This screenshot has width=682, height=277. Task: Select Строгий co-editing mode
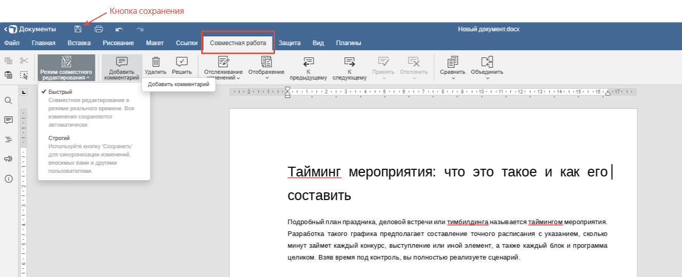click(94, 154)
